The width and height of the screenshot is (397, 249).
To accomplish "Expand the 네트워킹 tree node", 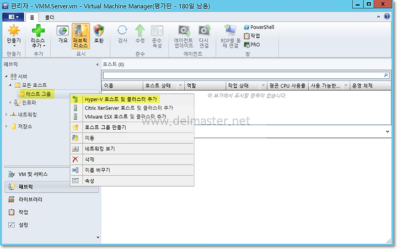I will 6,114.
